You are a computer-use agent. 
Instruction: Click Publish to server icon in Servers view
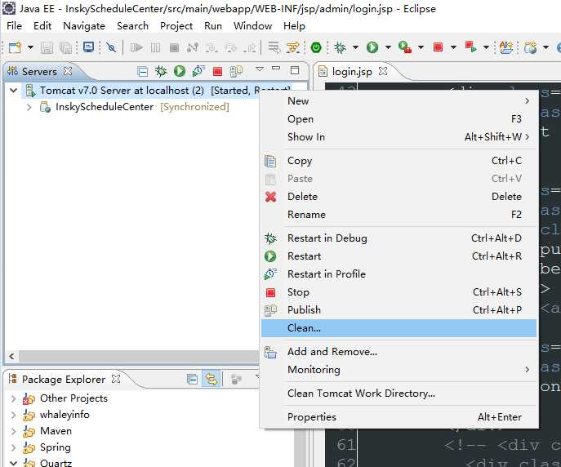(236, 72)
